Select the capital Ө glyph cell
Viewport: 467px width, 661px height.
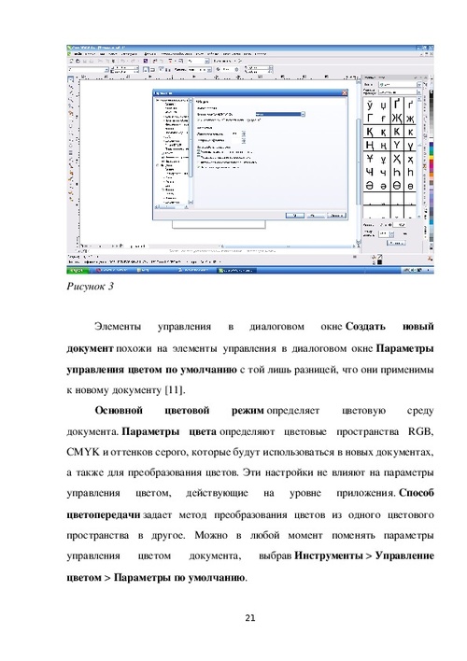pos(397,186)
